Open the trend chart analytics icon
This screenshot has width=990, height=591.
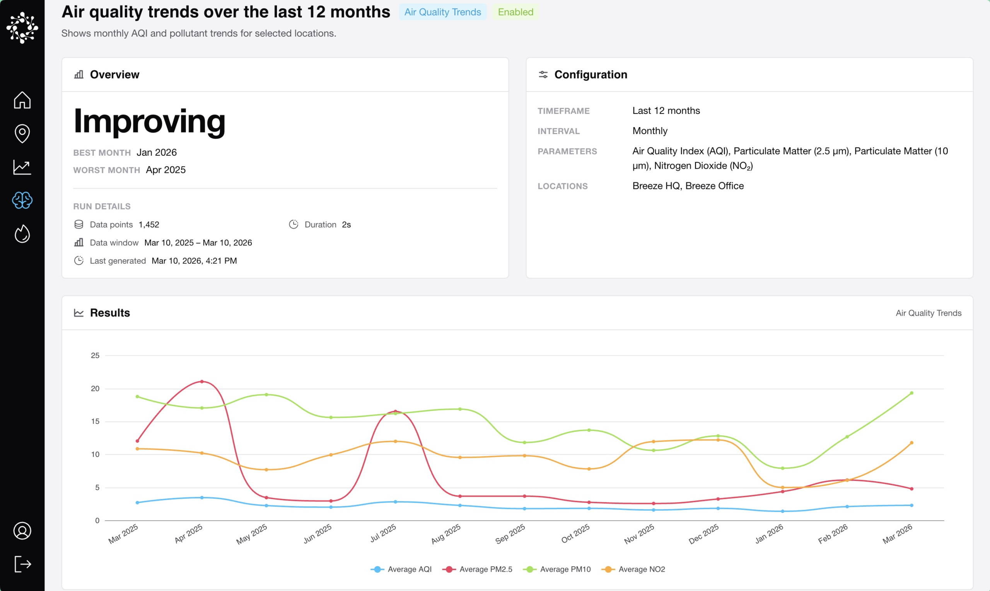(22, 167)
